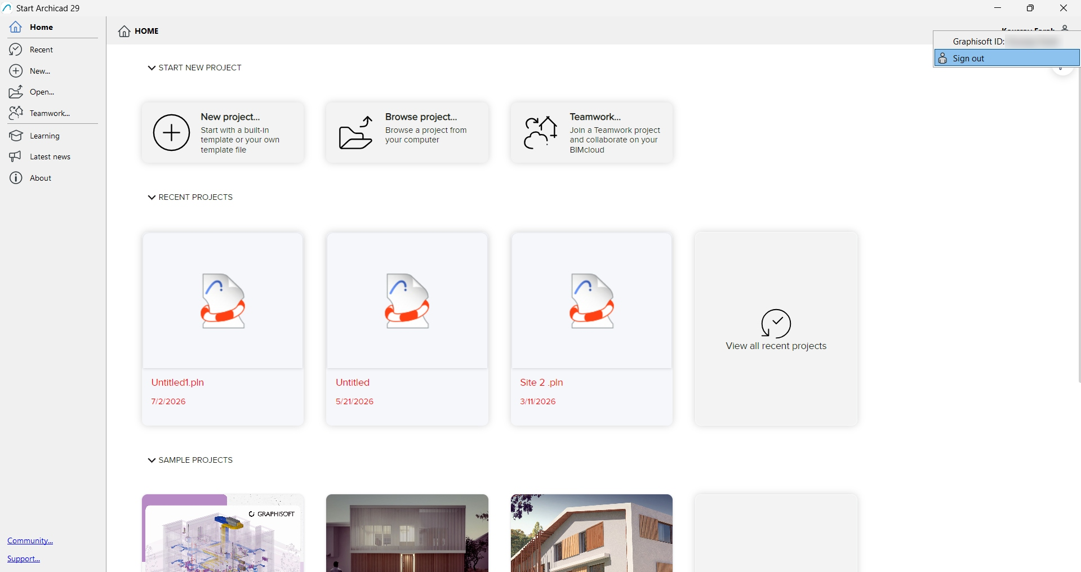
Task: Open the Untitled project thumbnail dated 5/21/2026
Action: [407, 301]
